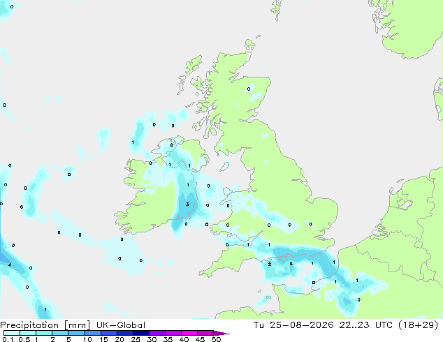Click the "(18+29)" forecast run text
443x342 pixels.
pos(418,325)
